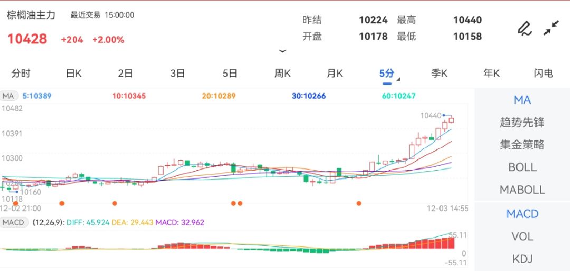Click the MA indicator badge on chart

8,96
